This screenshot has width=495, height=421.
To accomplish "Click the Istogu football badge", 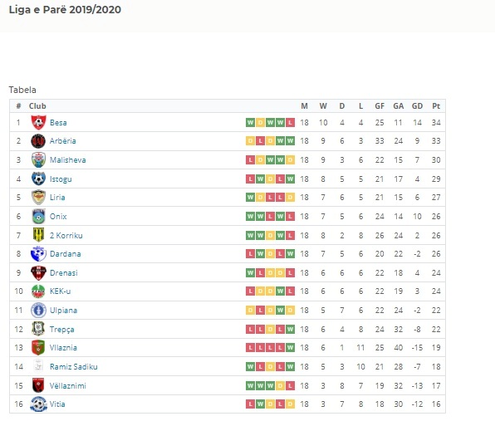I will 38,179.
